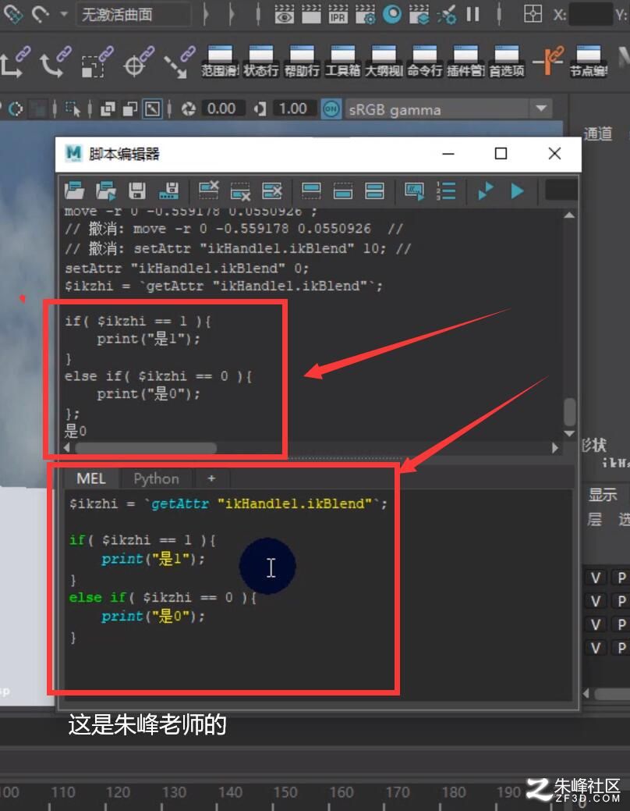
Task: Add new script tab with plus
Action: [211, 478]
